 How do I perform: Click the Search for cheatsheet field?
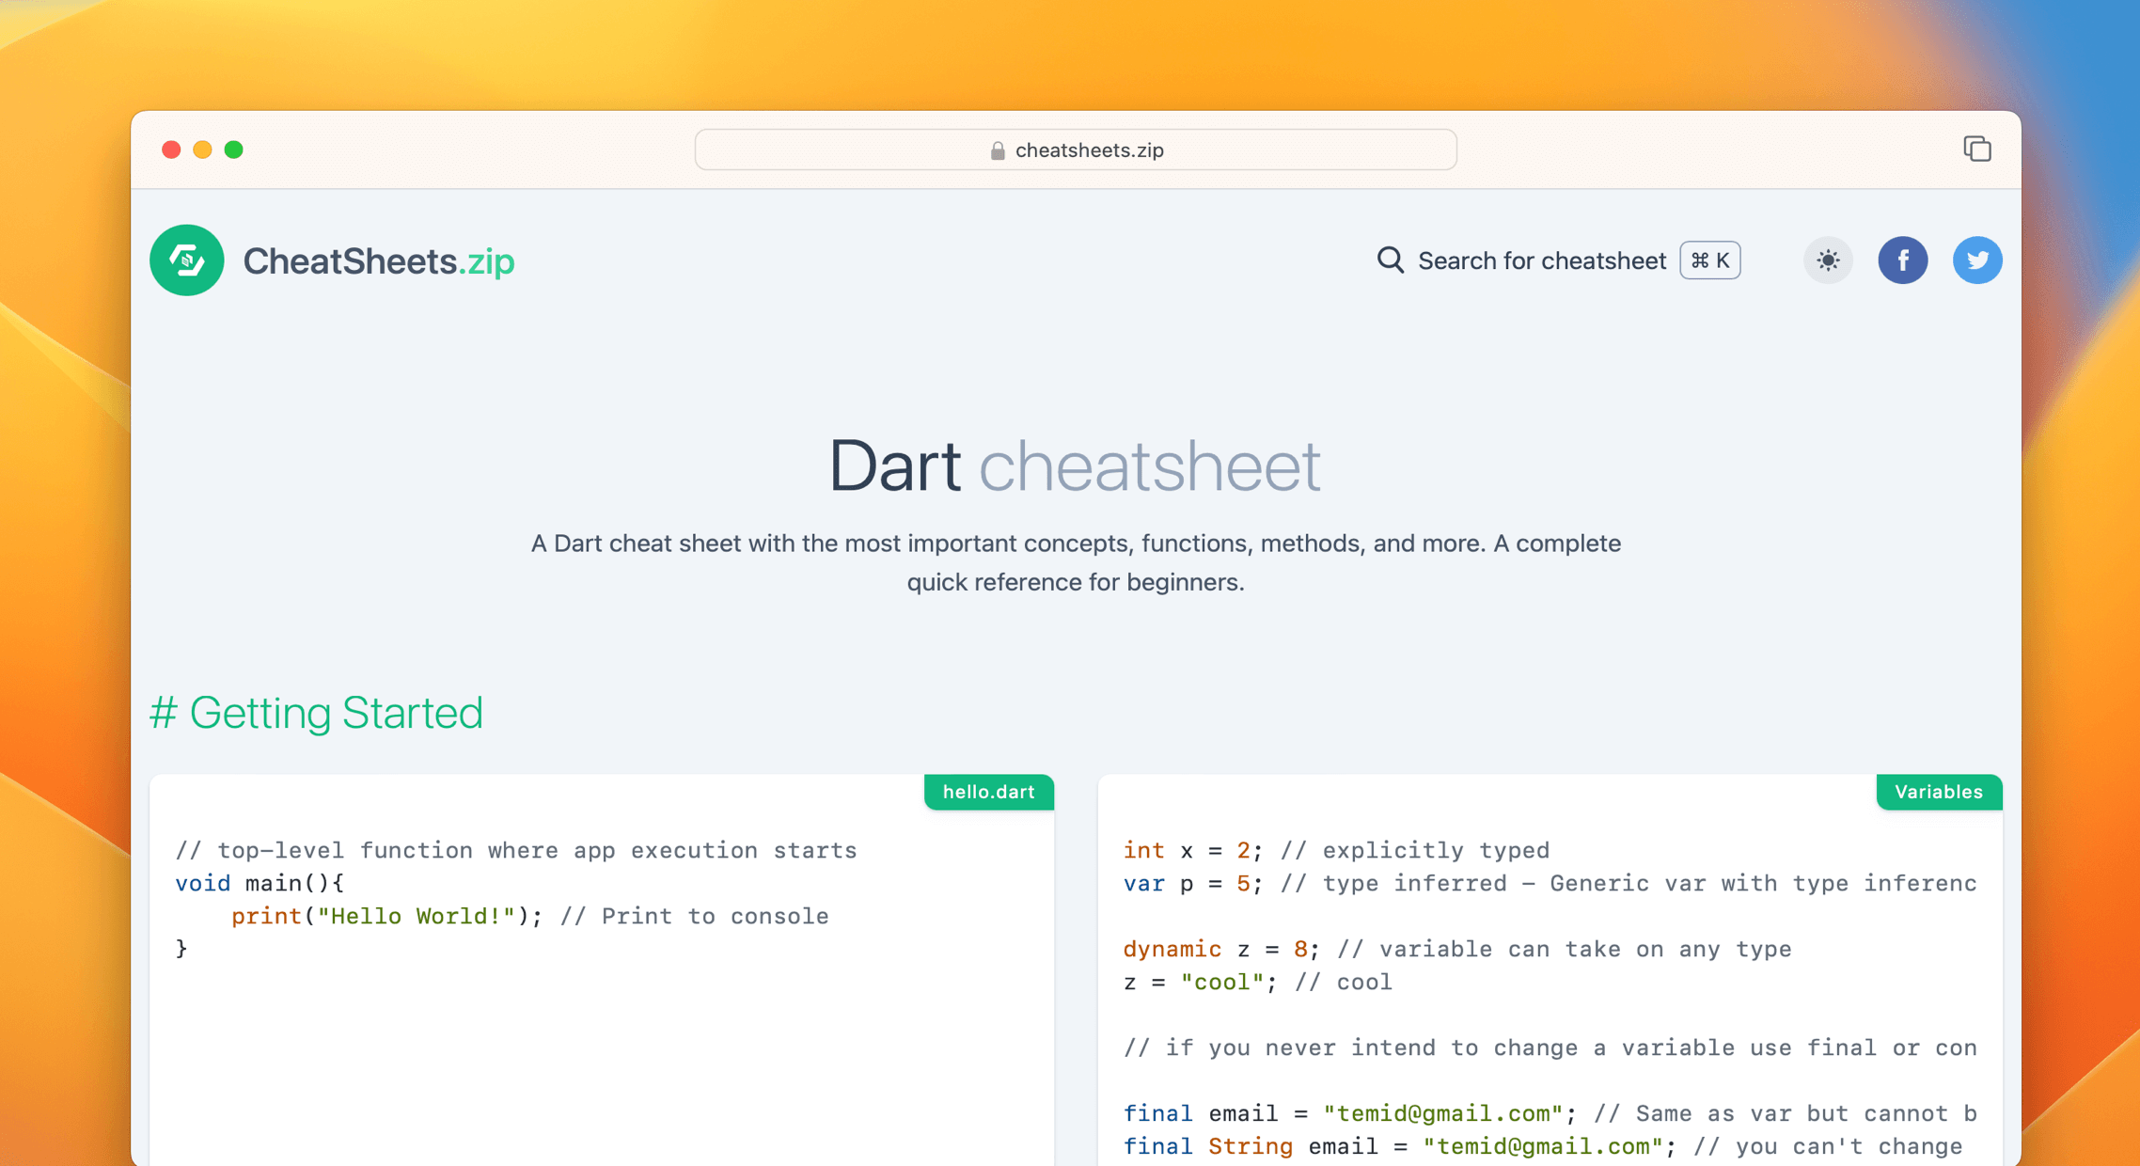tap(1542, 260)
